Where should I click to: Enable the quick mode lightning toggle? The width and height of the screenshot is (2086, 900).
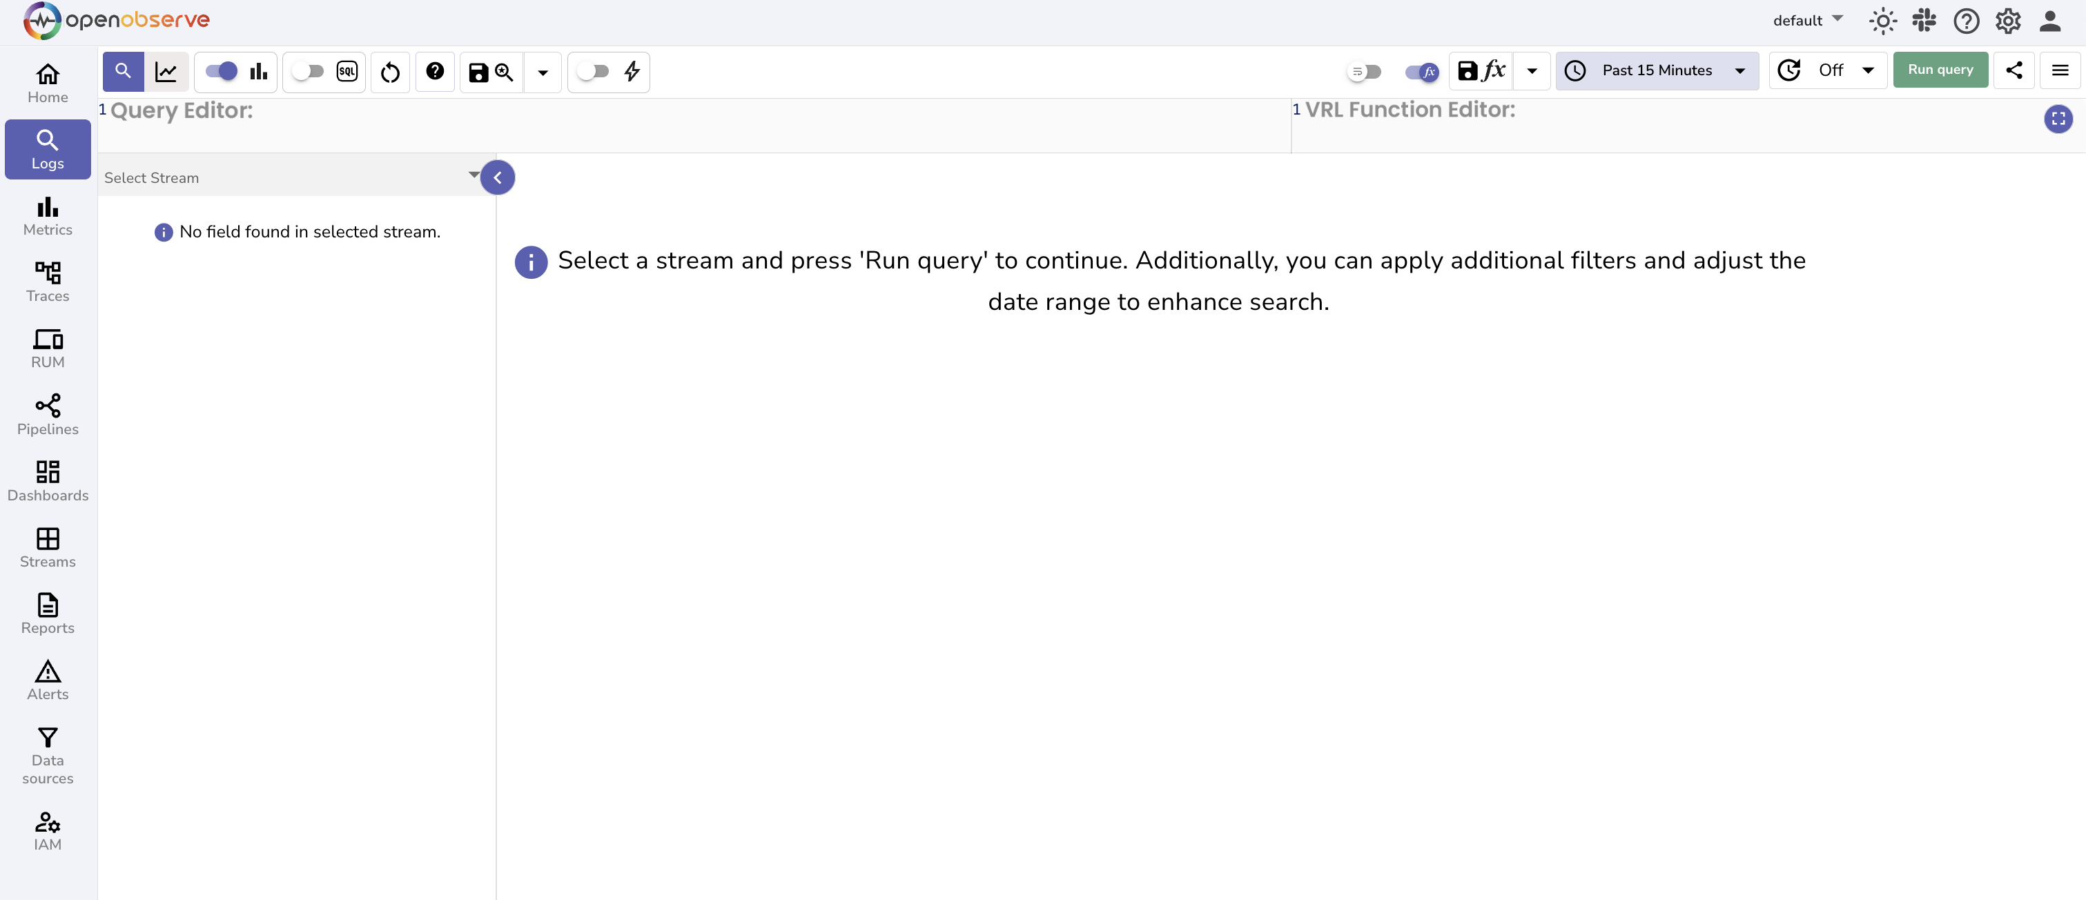(593, 71)
